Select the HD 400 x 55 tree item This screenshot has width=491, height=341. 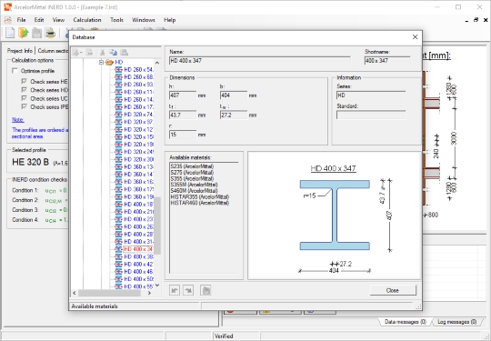pos(138,286)
